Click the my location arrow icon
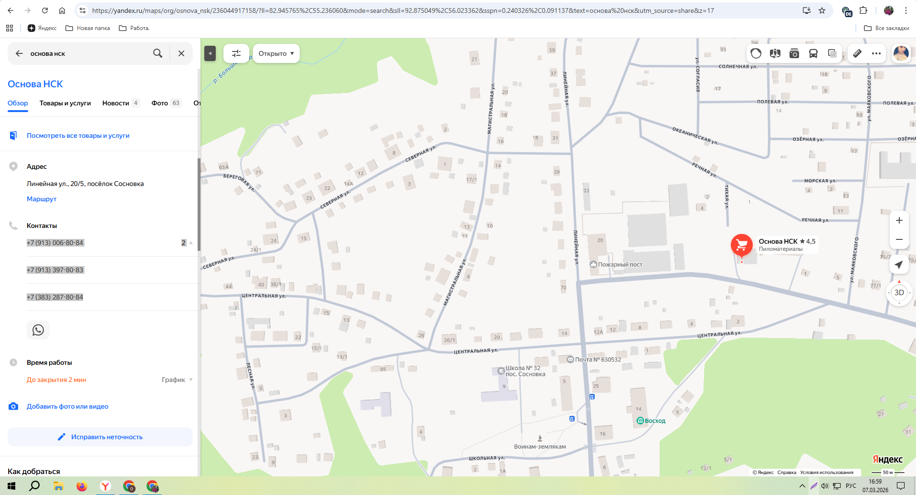916x495 pixels. click(899, 265)
